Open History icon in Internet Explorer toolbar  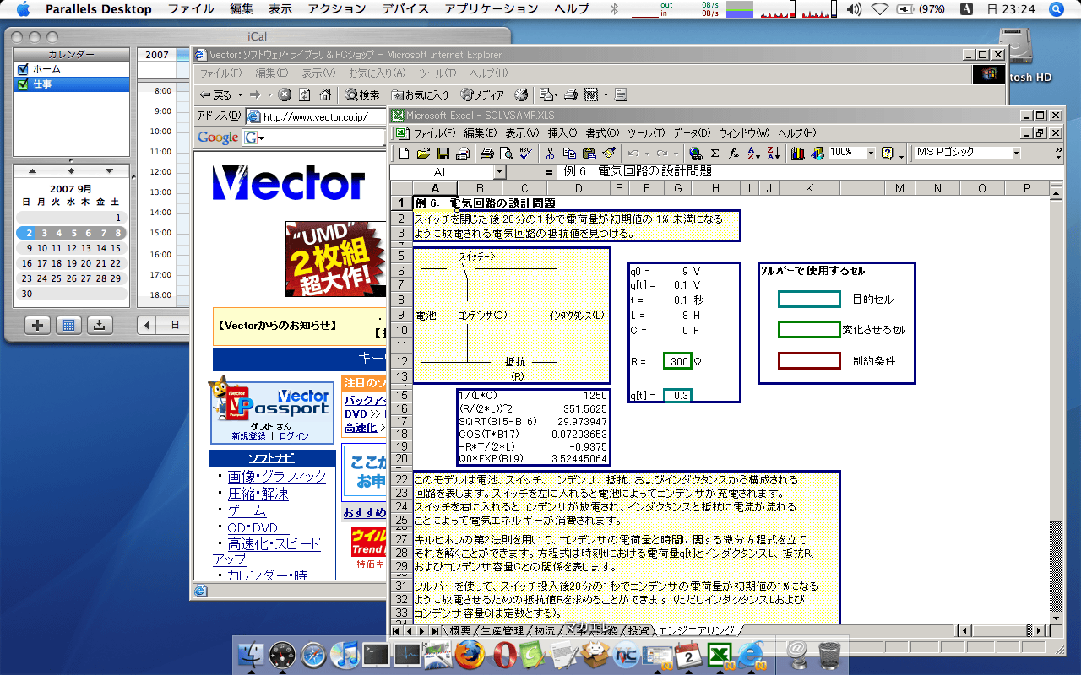tap(521, 95)
